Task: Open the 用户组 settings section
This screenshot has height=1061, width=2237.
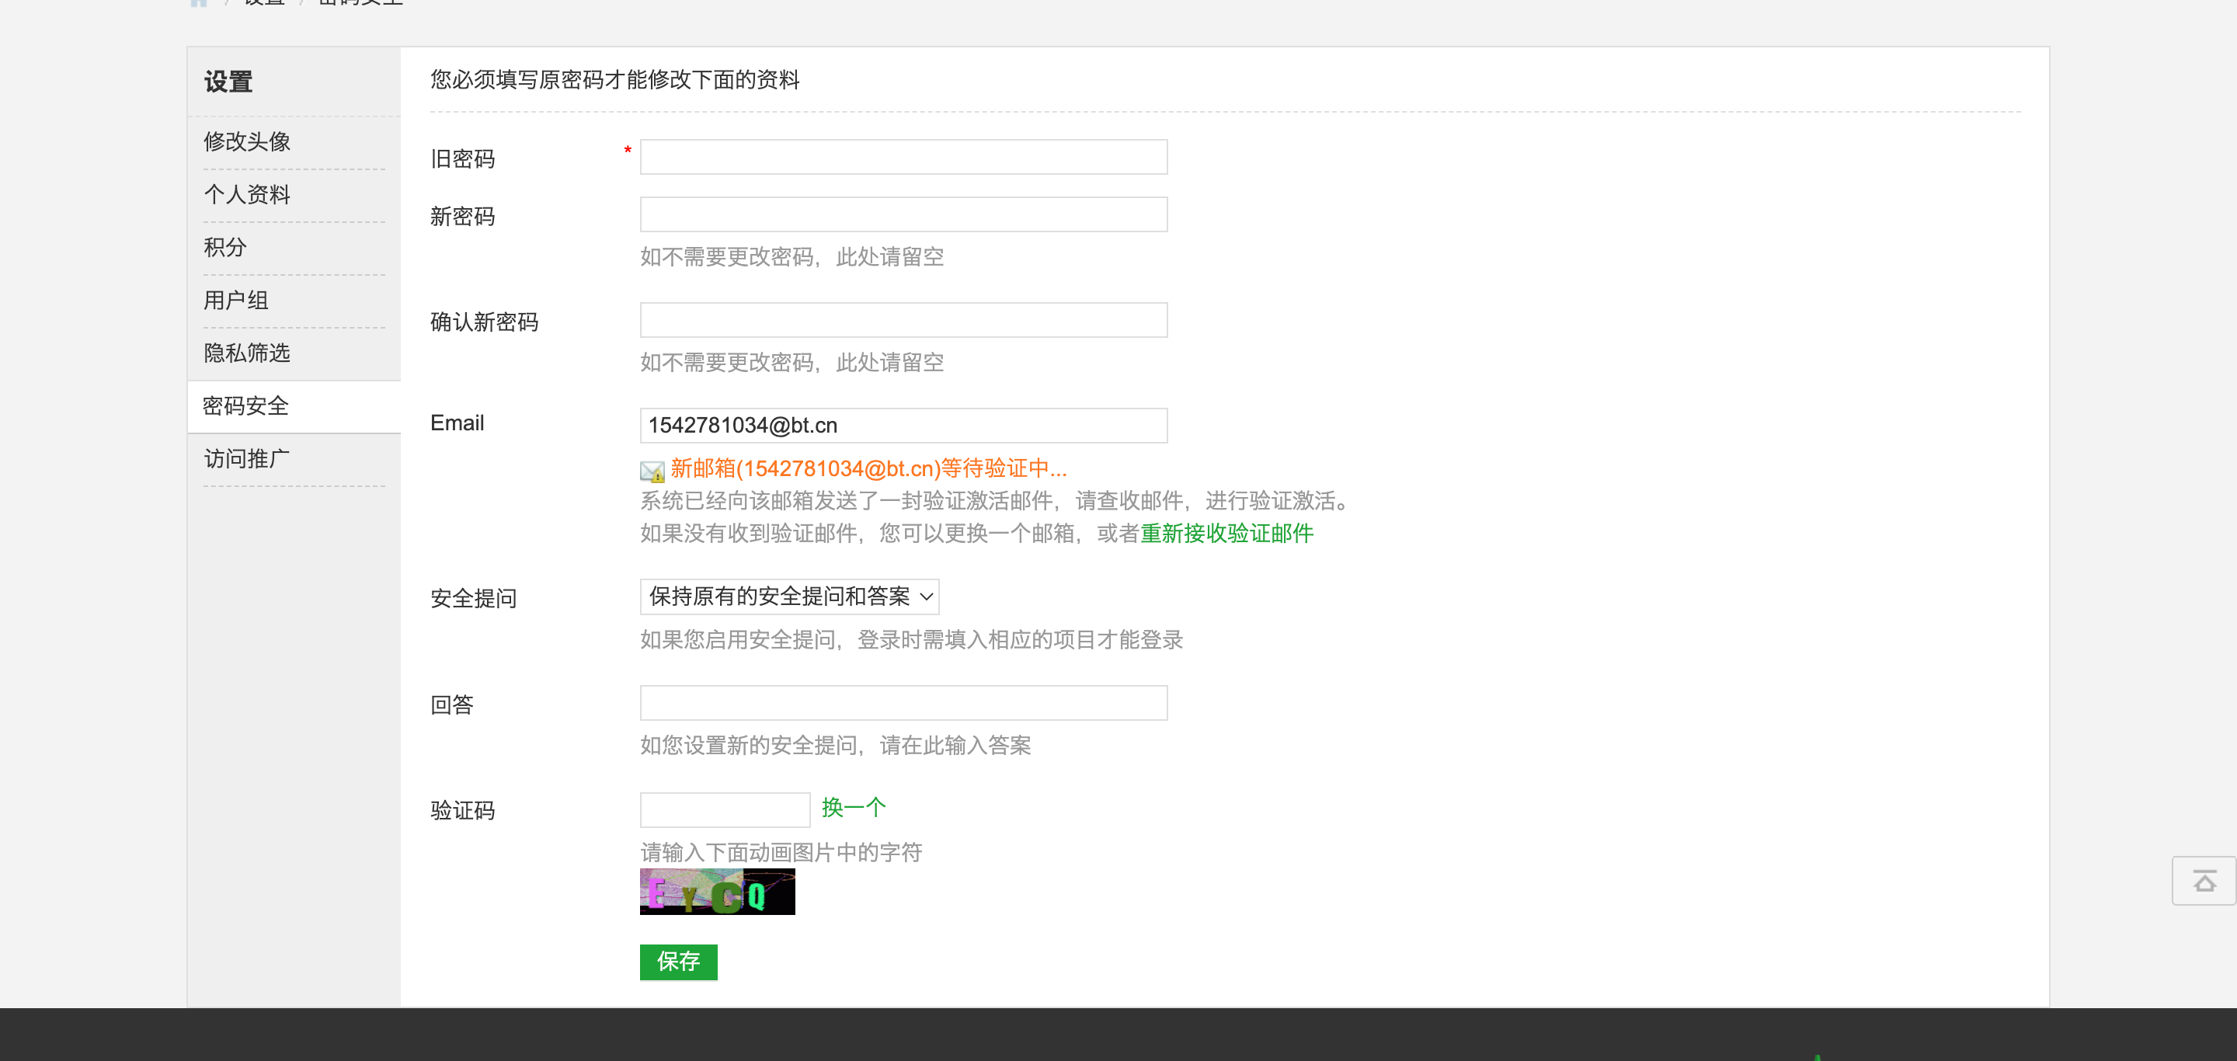Action: point(235,300)
